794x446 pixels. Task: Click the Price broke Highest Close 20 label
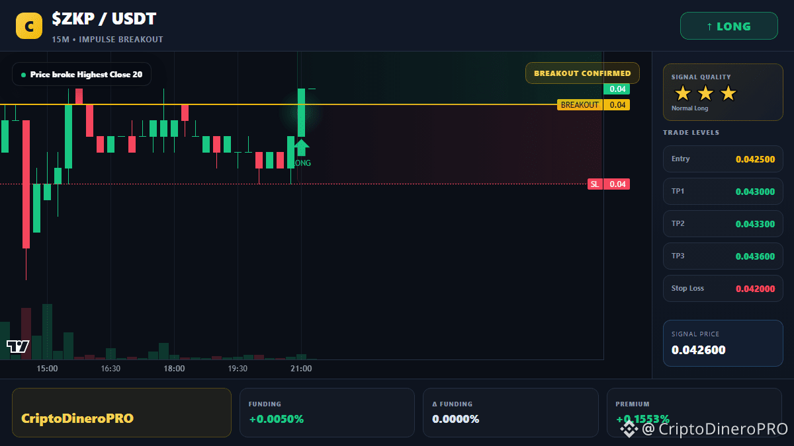coord(81,75)
